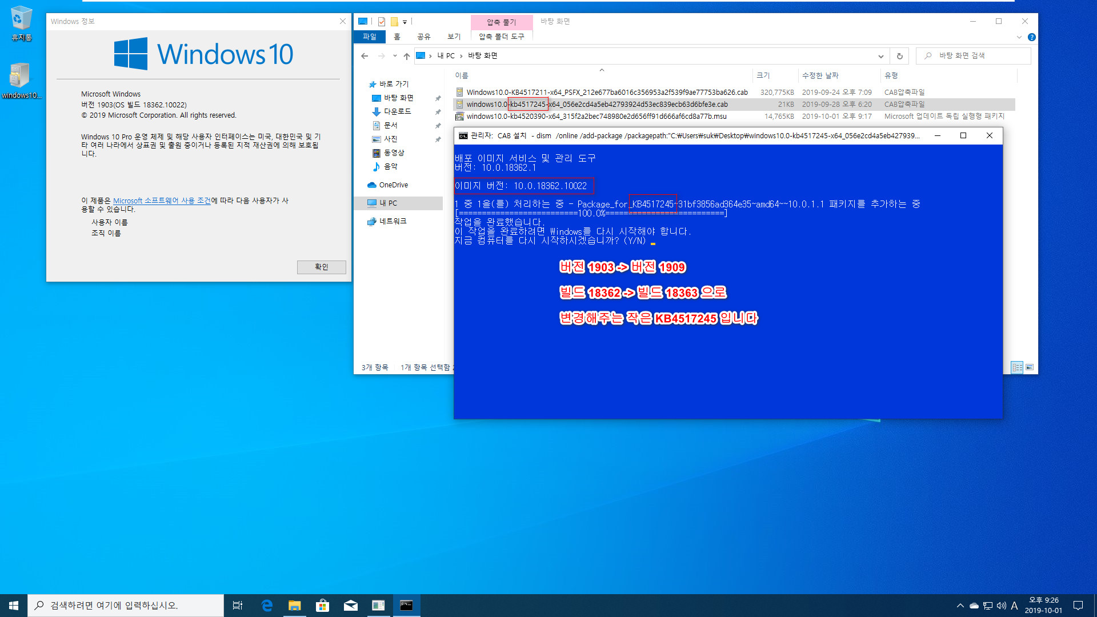
Task: Click the New folder quick access toolbar icon
Action: point(394,22)
